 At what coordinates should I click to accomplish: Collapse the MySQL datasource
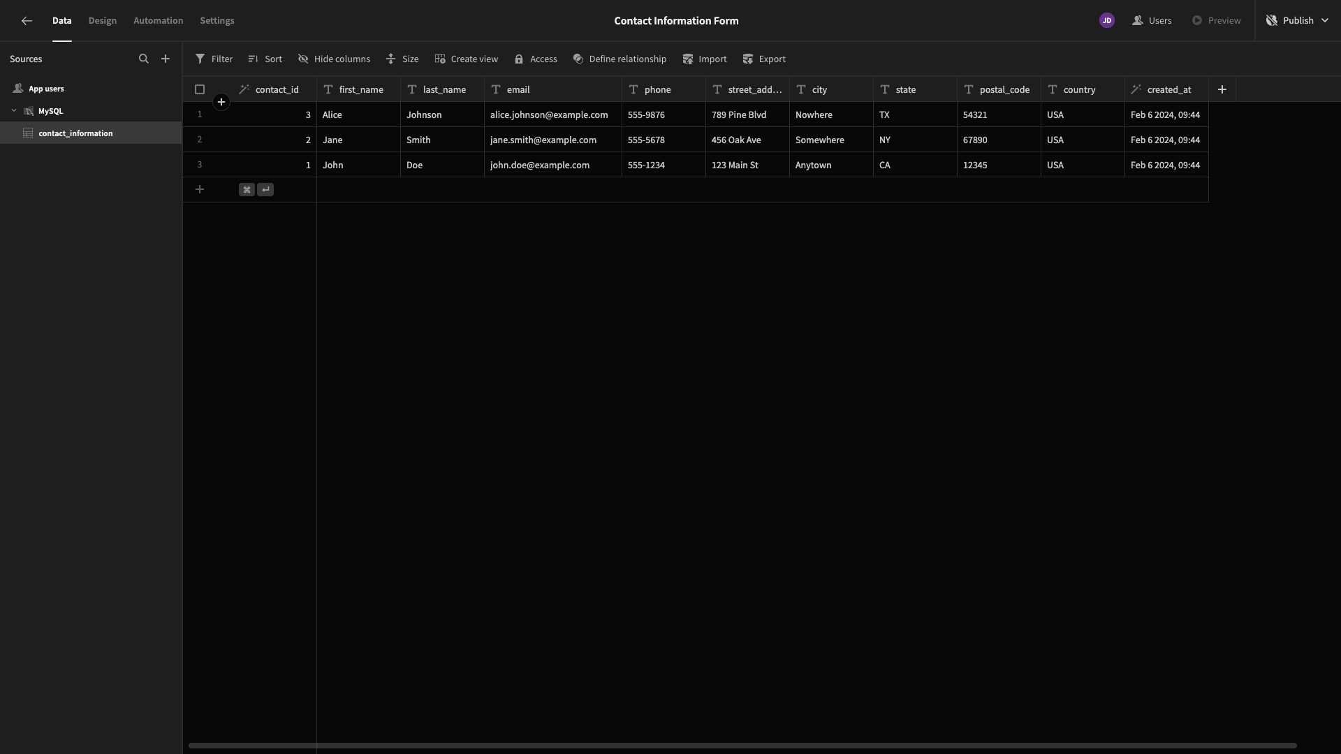[14, 111]
